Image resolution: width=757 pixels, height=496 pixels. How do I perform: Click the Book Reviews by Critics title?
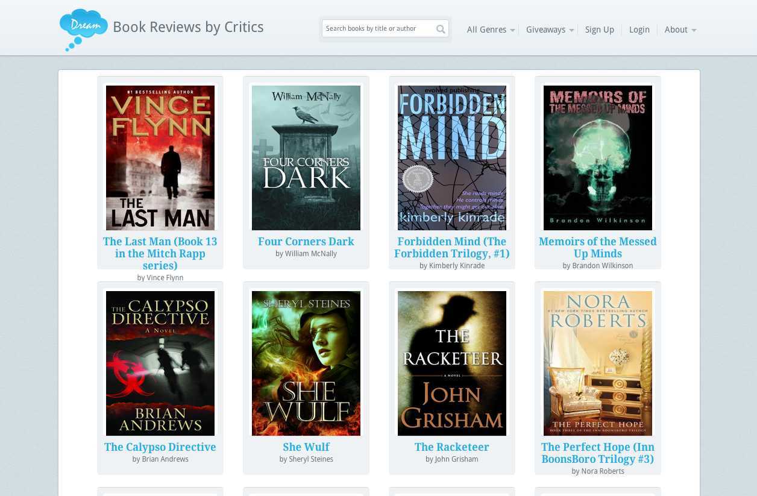(x=188, y=27)
